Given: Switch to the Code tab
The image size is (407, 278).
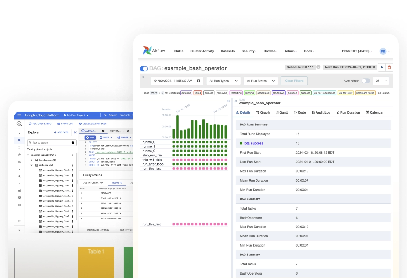Looking at the screenshot, I should (300, 112).
